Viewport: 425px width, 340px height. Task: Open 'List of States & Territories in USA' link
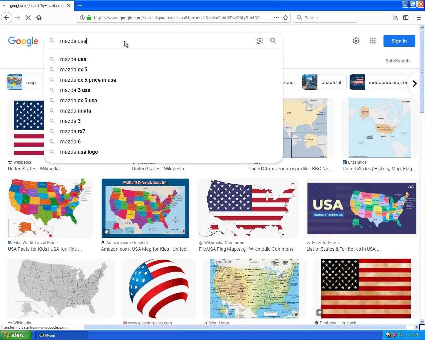[x=343, y=249]
